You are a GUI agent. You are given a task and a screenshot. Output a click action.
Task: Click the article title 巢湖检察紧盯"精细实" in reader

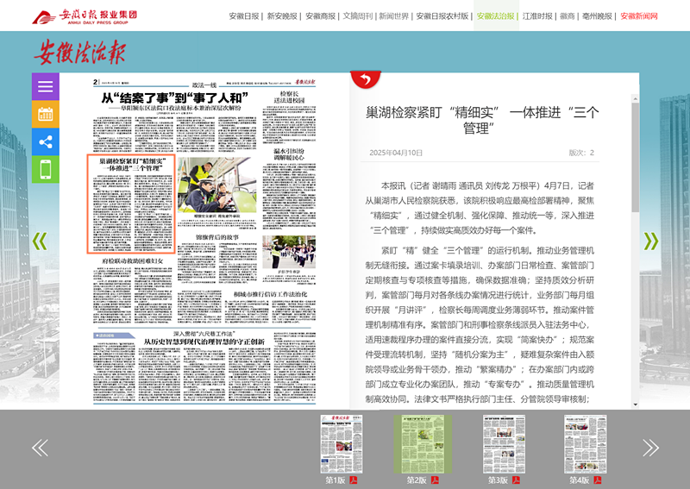point(482,120)
